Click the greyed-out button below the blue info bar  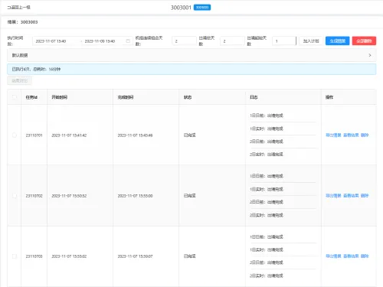click(x=20, y=80)
